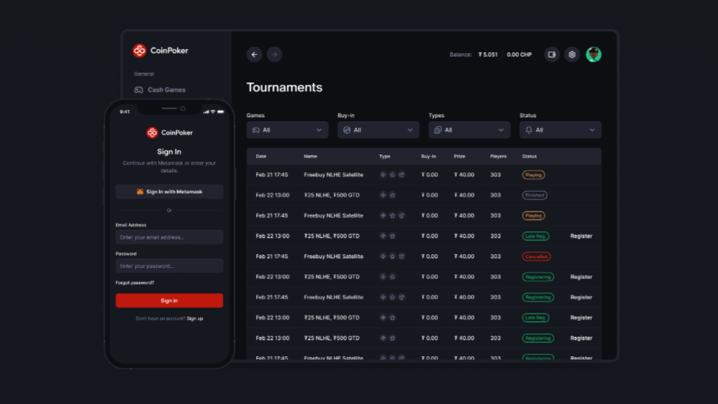Open the Types filter dropdown

(x=469, y=130)
